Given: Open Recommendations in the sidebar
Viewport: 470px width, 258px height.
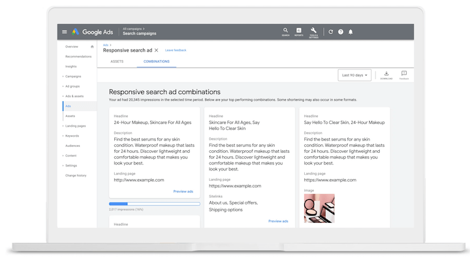Looking at the screenshot, I should tap(78, 57).
